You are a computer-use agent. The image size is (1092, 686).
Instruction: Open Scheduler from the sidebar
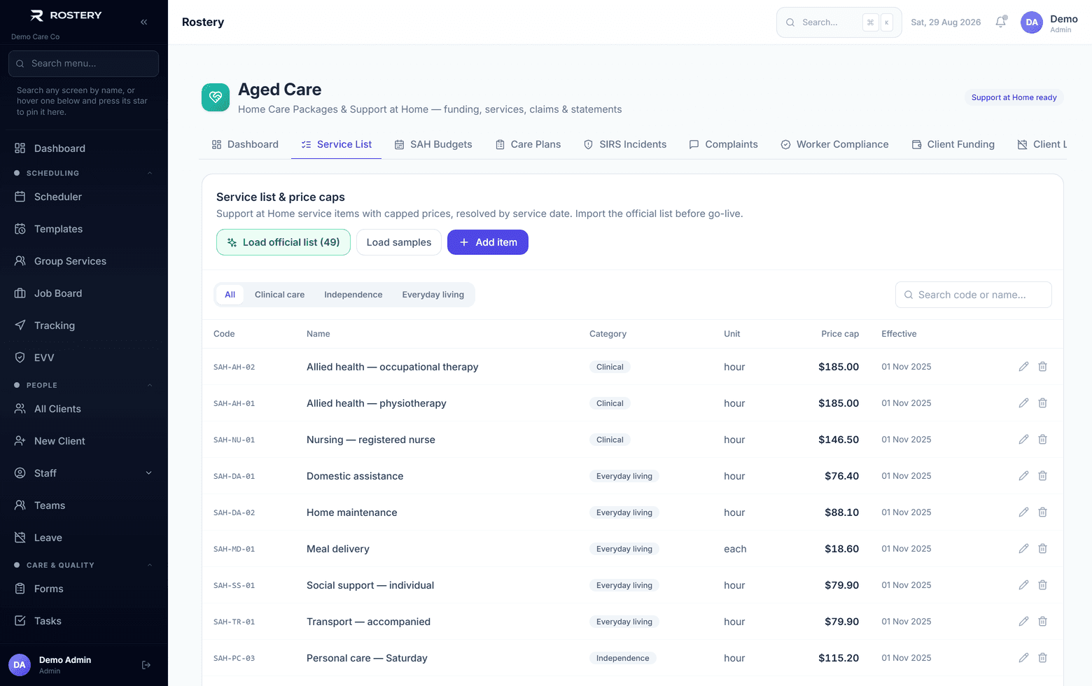tap(84, 197)
